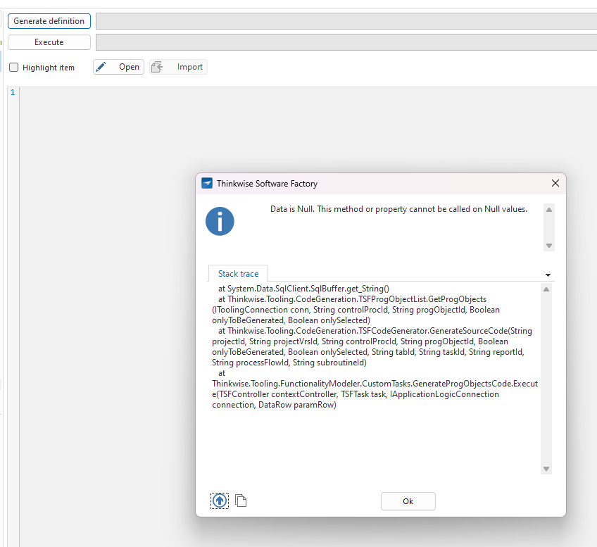Click the blue info icon in the dialog
The height and width of the screenshot is (547, 597).
pos(220,221)
